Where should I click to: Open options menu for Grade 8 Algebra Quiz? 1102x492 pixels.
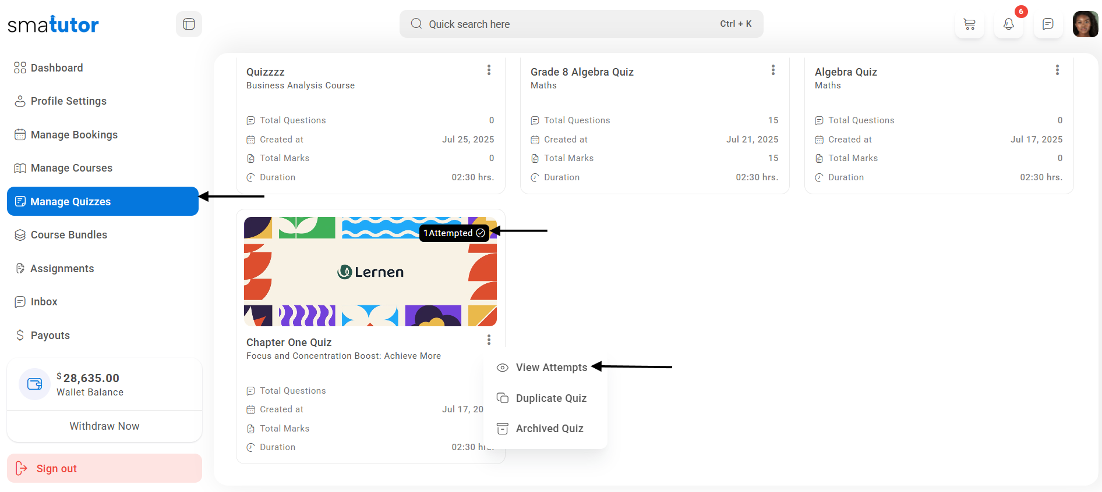[773, 70]
